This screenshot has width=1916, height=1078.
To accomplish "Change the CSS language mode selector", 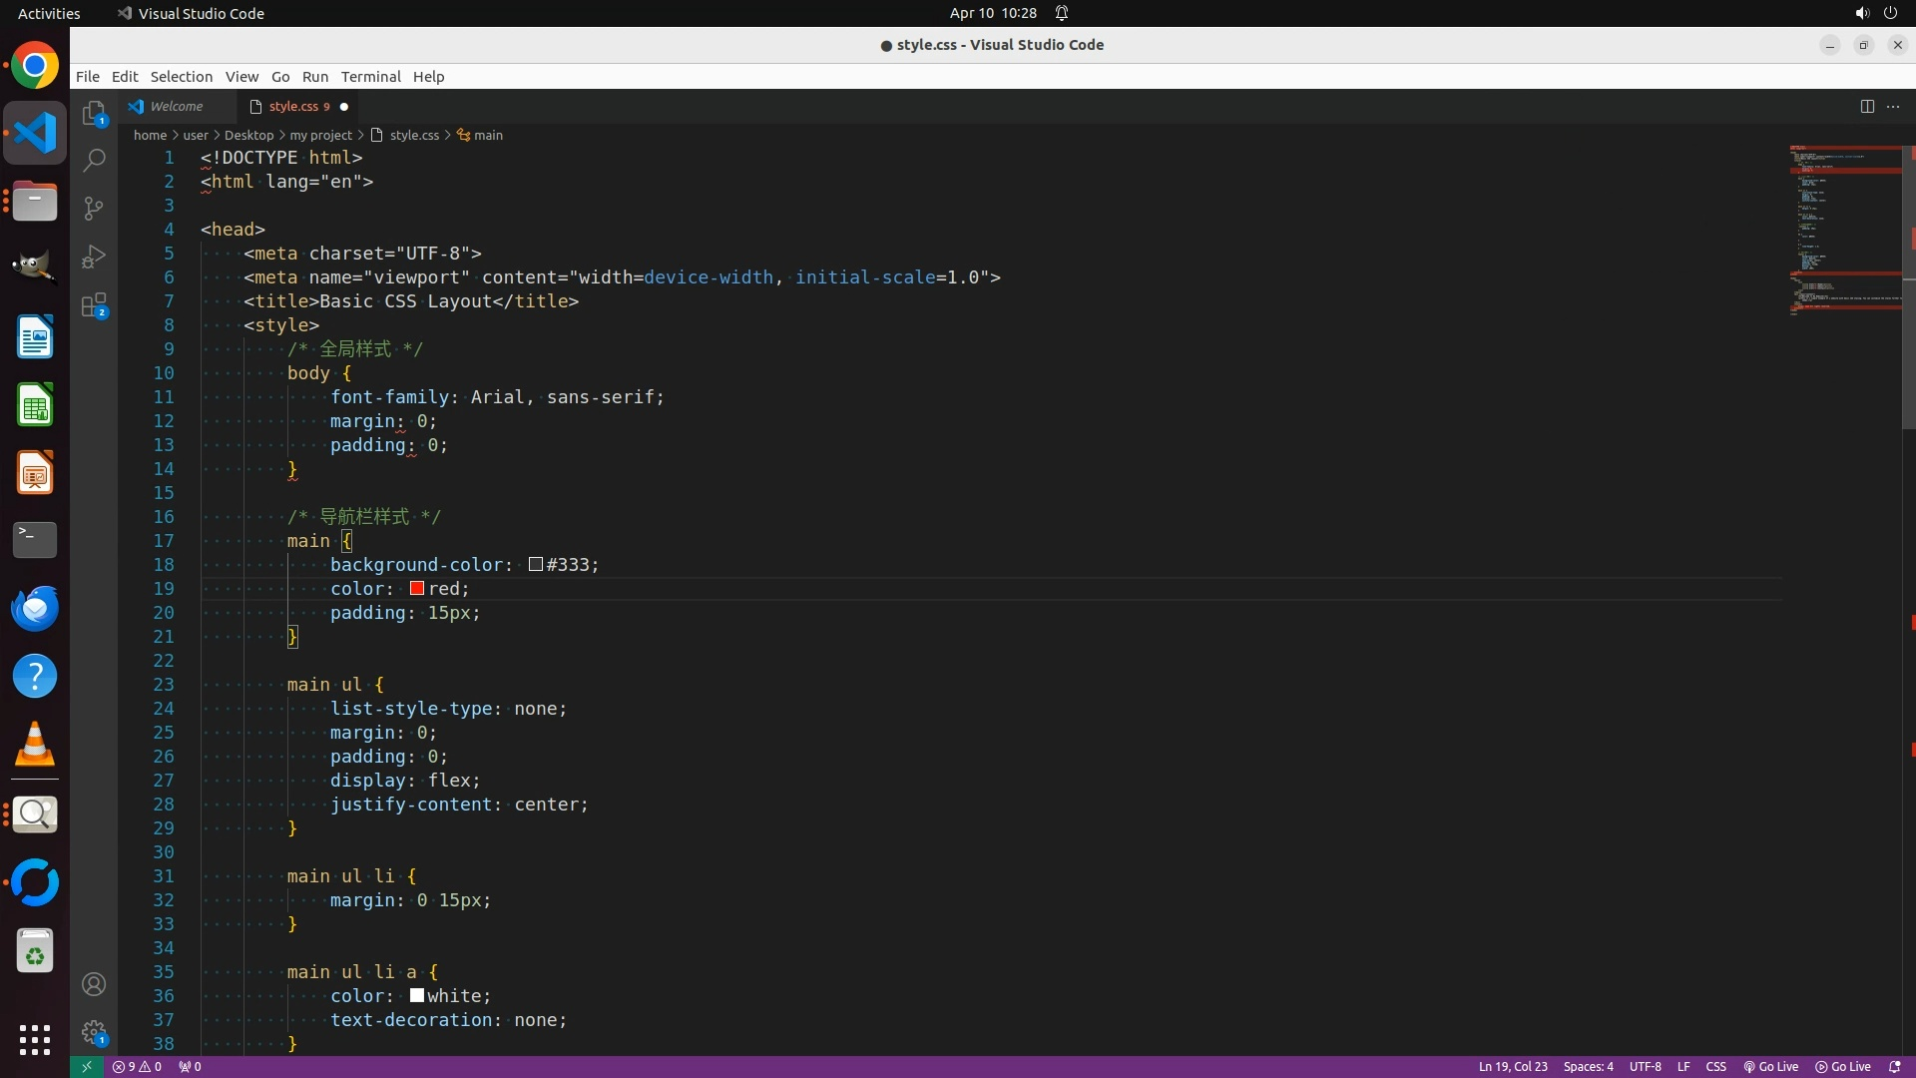I will tap(1715, 1066).
